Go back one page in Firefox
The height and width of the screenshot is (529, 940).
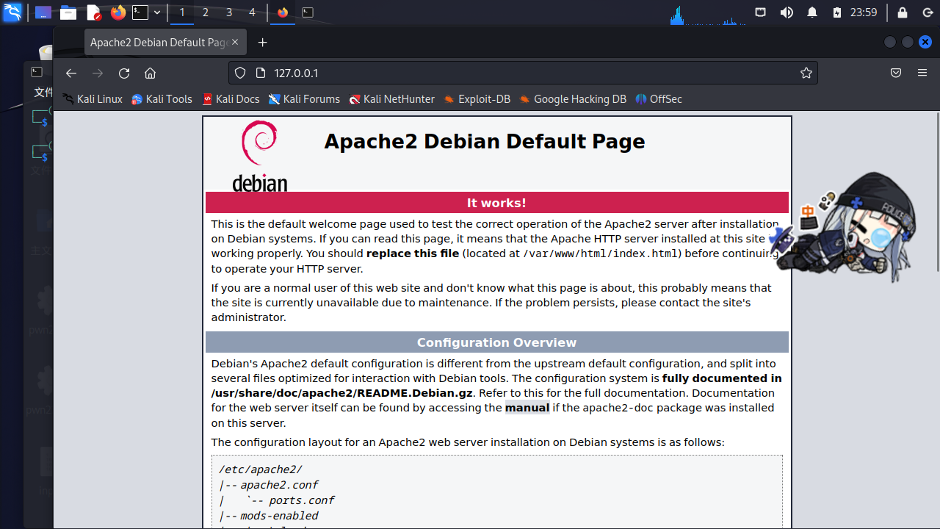click(x=70, y=73)
